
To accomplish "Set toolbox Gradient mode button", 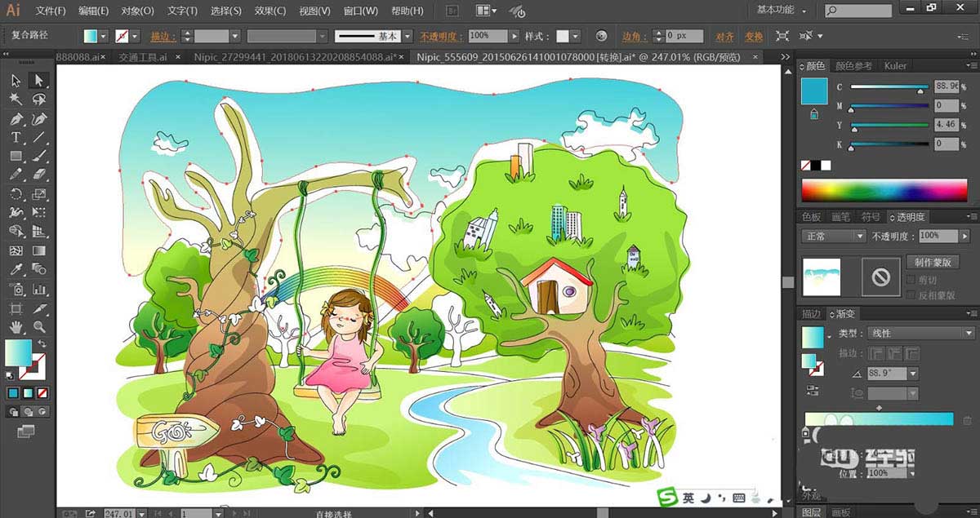I will (x=26, y=392).
